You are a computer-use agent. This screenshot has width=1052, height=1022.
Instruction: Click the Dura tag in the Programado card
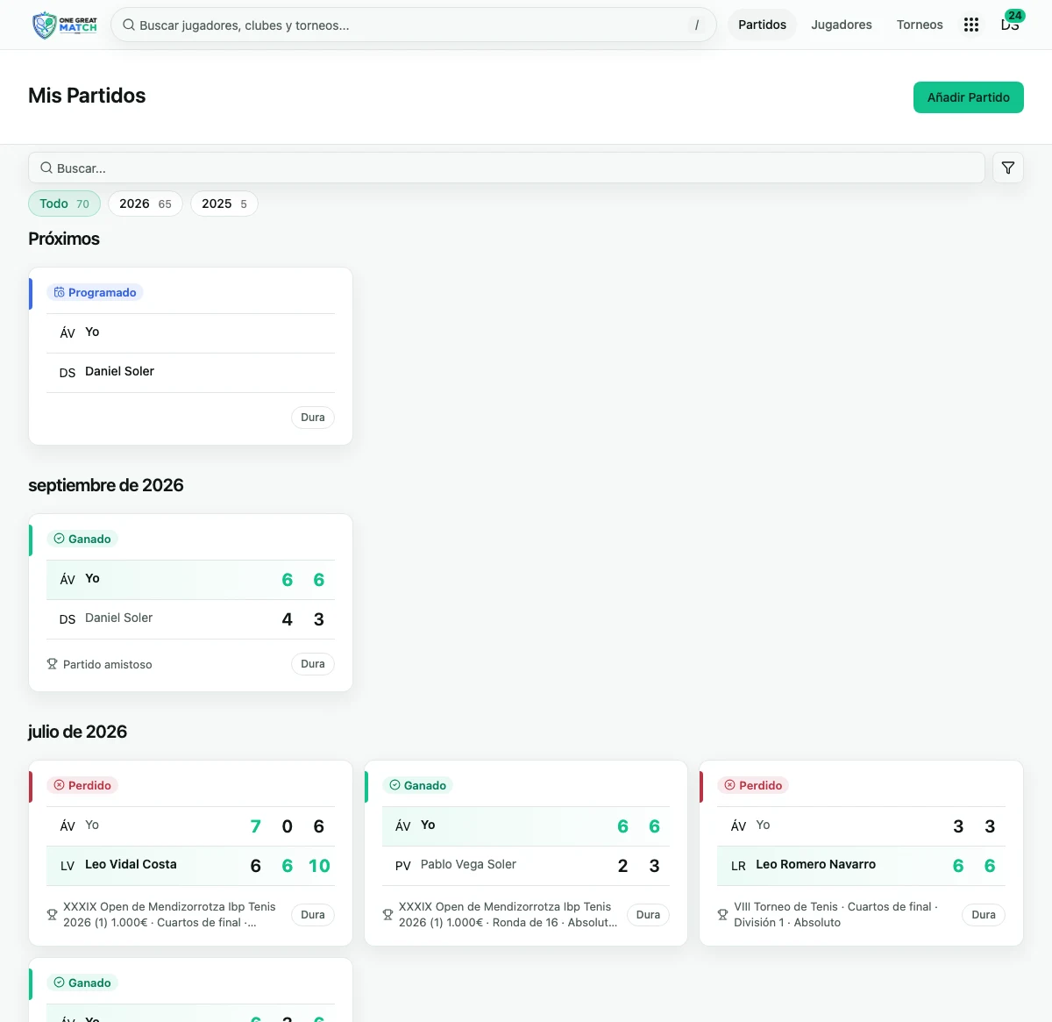coord(313,418)
